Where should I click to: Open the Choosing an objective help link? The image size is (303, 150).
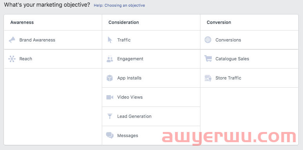point(119,5)
